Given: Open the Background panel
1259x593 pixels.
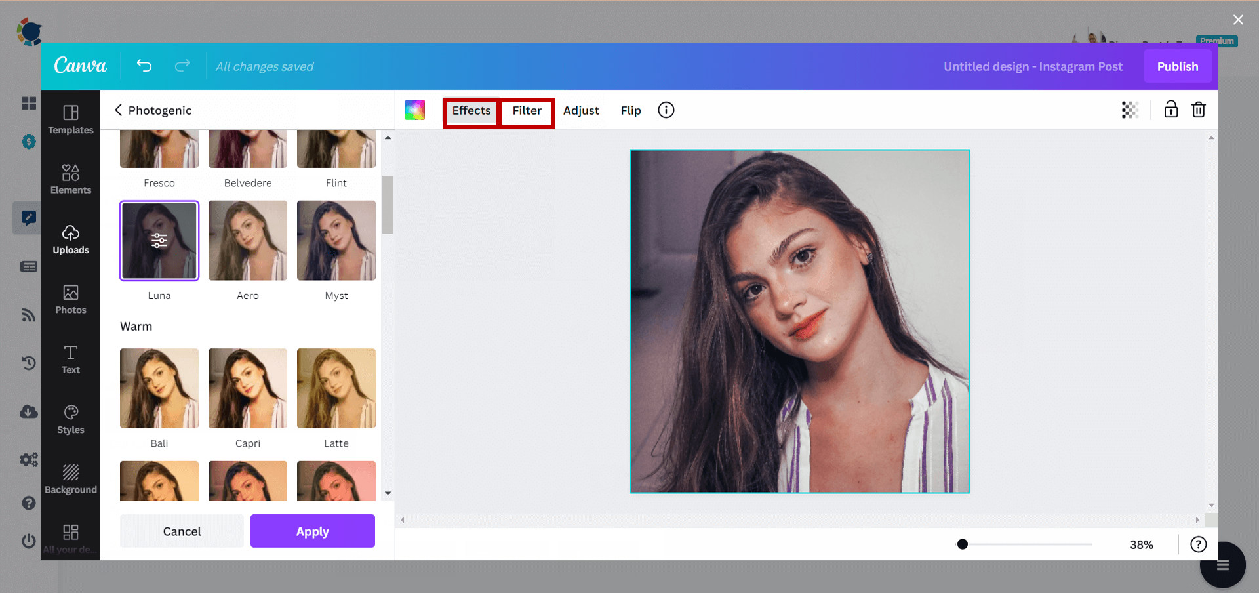Looking at the screenshot, I should 71,478.
